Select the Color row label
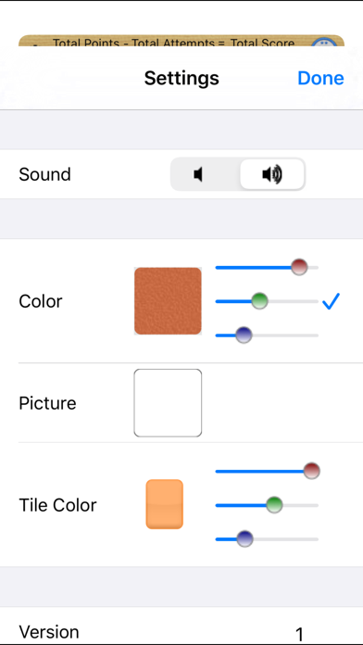Image resolution: width=363 pixels, height=645 pixels. (x=41, y=301)
